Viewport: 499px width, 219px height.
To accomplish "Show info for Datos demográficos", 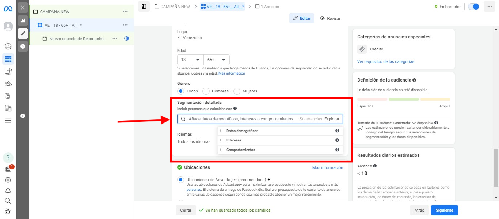I will [337, 131].
